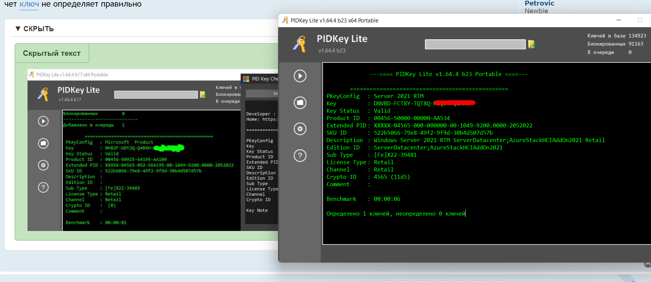The width and height of the screenshot is (651, 282).
Task: Click the stop button in embedded b17 screenshot
Action: click(x=43, y=143)
